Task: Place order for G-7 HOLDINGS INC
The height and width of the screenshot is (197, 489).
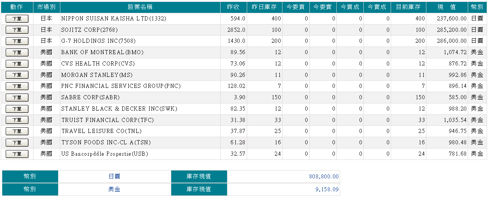Action: (17, 41)
